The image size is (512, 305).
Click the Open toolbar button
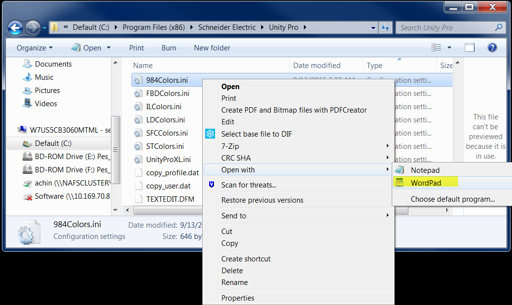coord(86,48)
